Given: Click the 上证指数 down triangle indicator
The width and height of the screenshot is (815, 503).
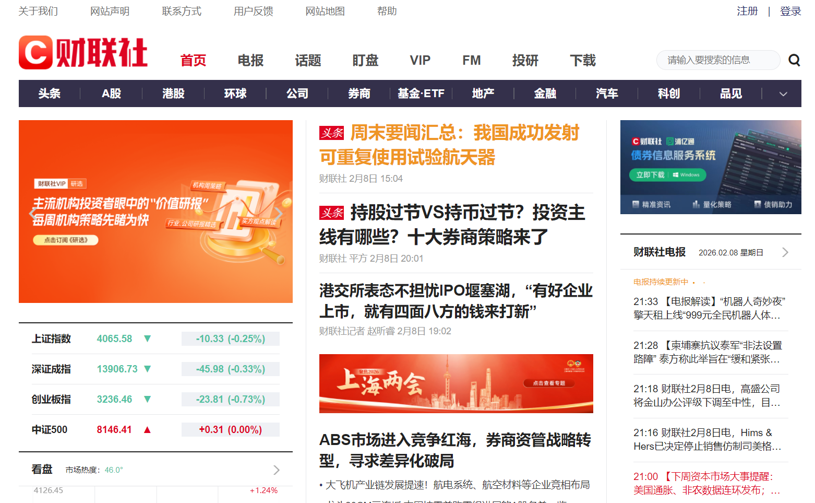Looking at the screenshot, I should (x=147, y=338).
